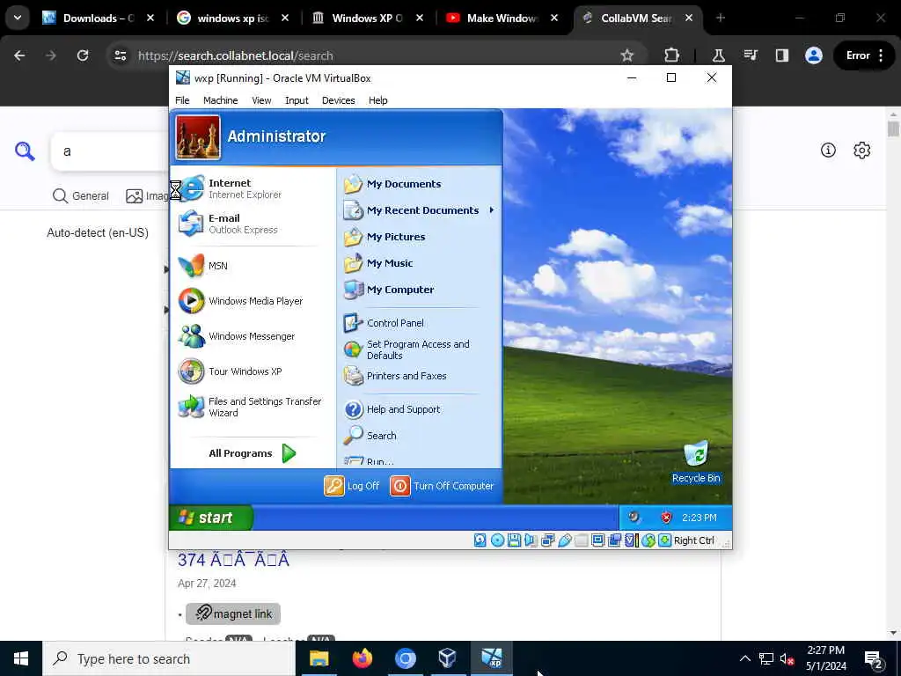Click the search magnifier icon on page
The image size is (901, 676).
click(25, 151)
